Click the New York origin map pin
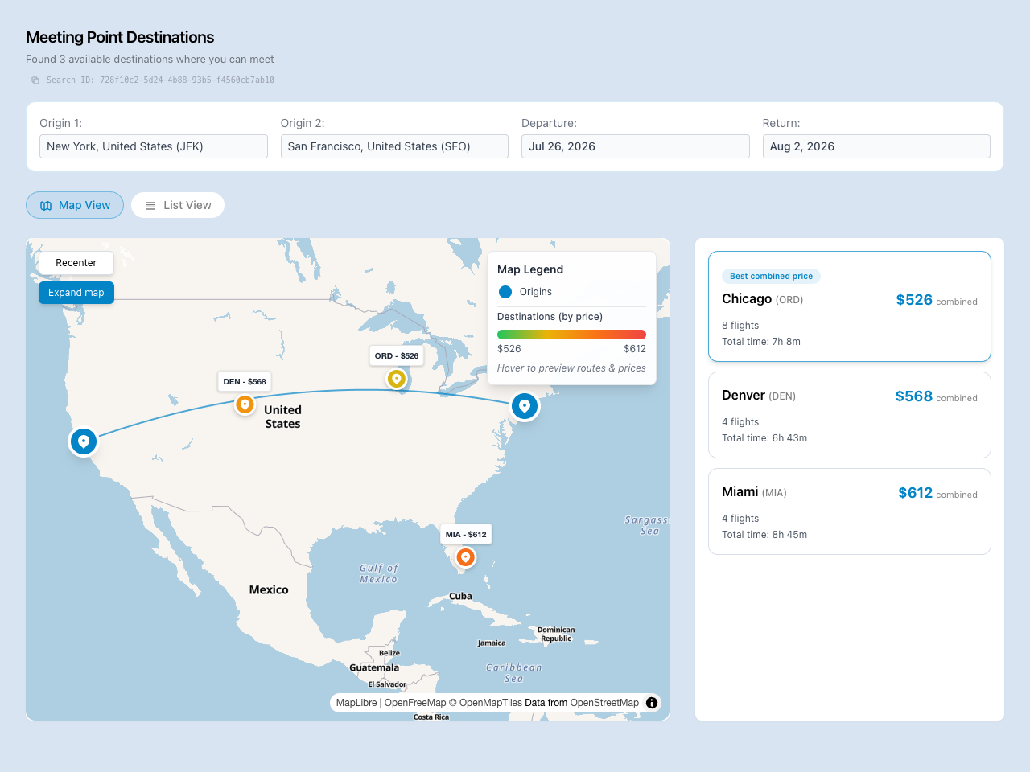Image resolution: width=1030 pixels, height=772 pixels. tap(525, 406)
